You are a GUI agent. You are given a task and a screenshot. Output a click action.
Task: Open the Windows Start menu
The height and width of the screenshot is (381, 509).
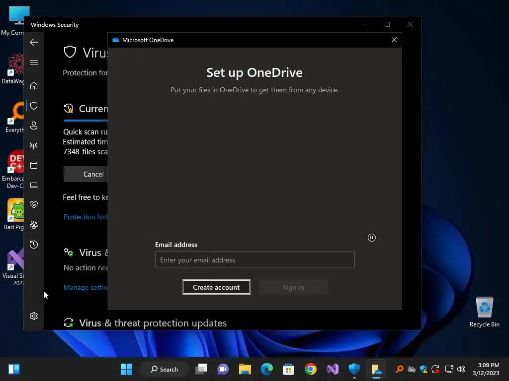(126, 369)
